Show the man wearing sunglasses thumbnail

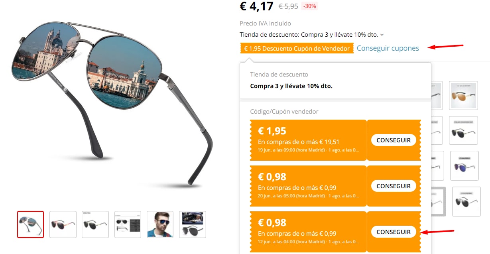click(160, 224)
